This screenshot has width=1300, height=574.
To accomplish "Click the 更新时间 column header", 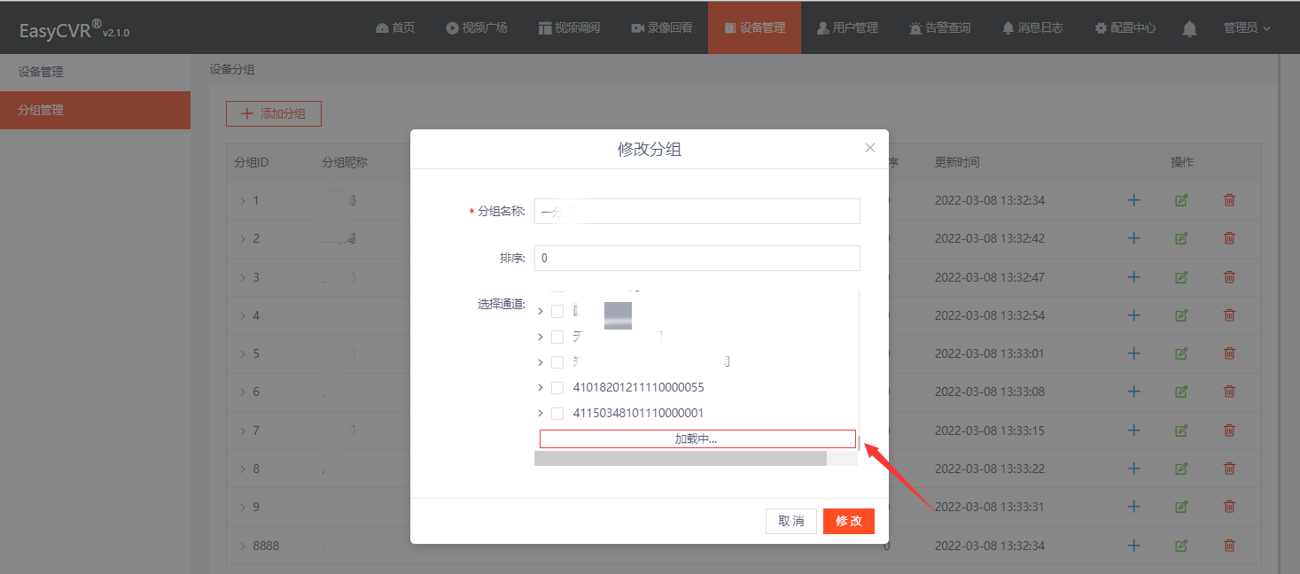I will 957,163.
